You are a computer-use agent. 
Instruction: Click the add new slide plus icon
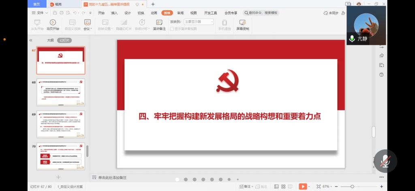(x=58, y=177)
